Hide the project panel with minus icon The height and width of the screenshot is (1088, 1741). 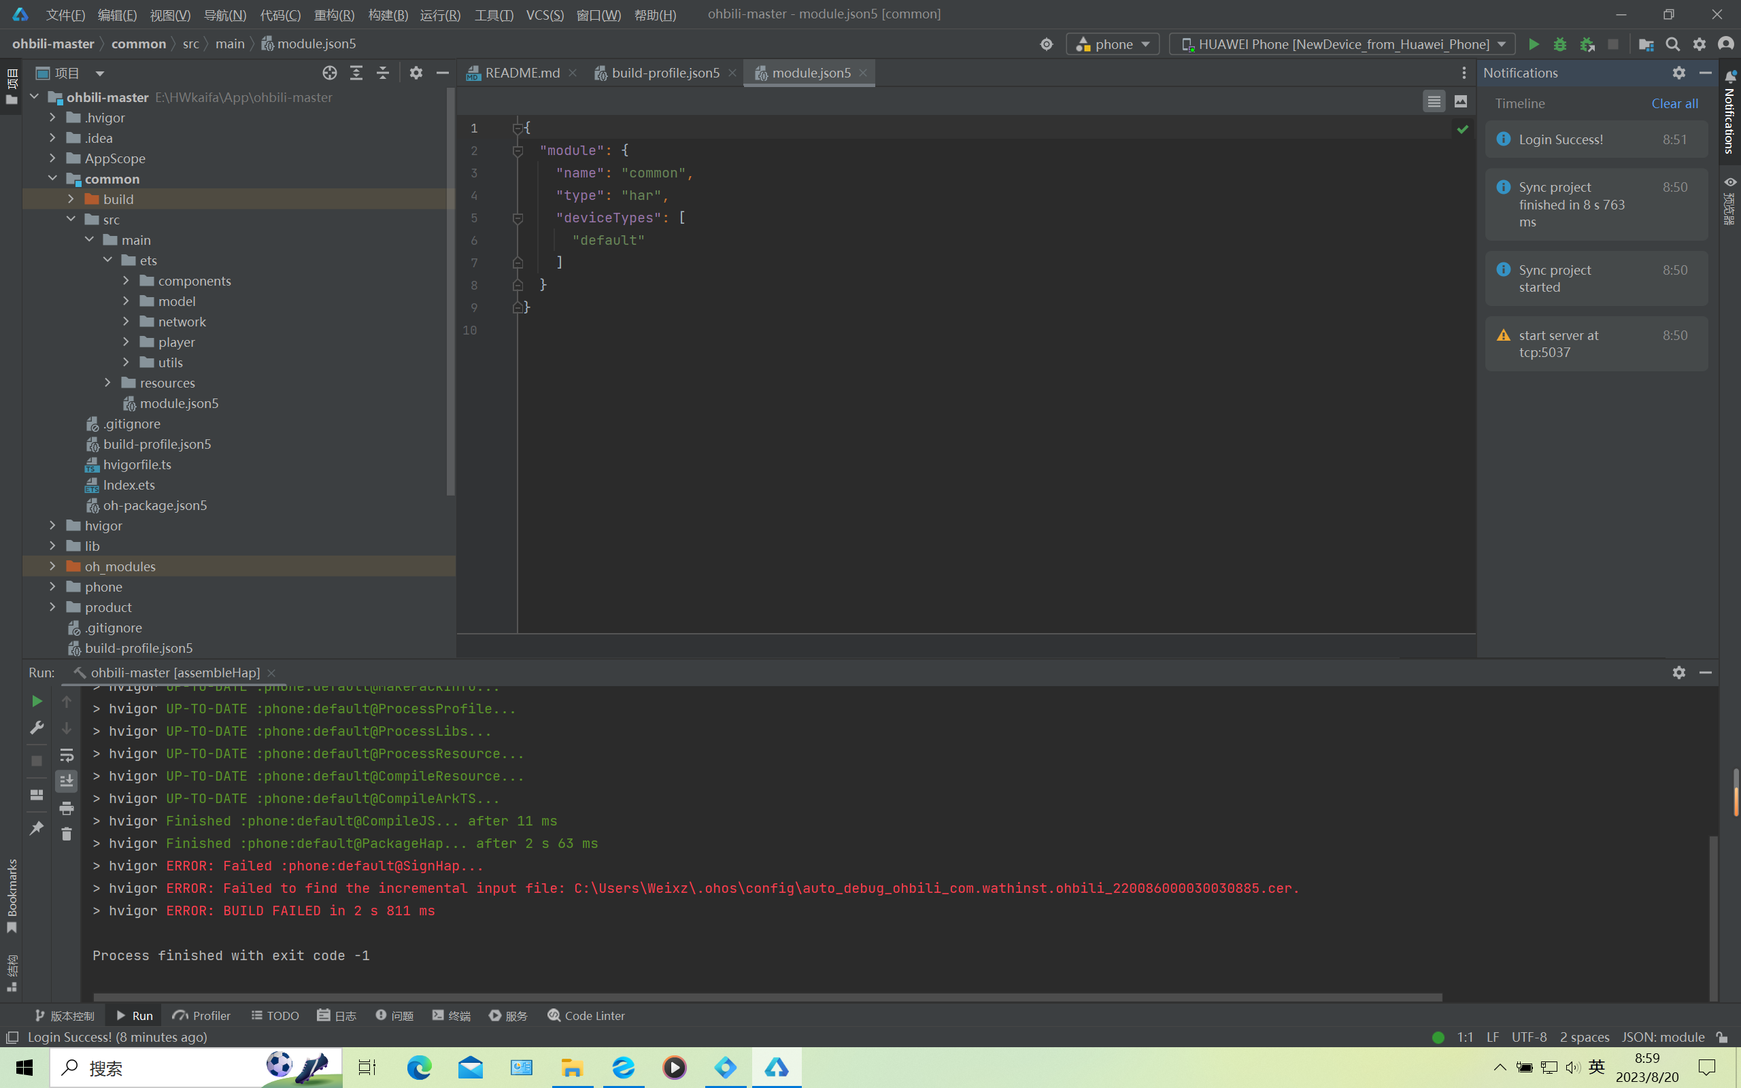coord(443,73)
